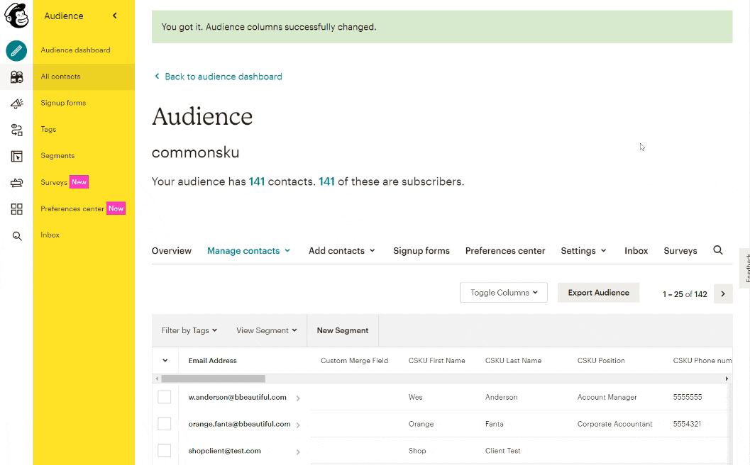Viewport: 750px width, 465px height.
Task: Click the Export Audience button
Action: click(x=598, y=292)
